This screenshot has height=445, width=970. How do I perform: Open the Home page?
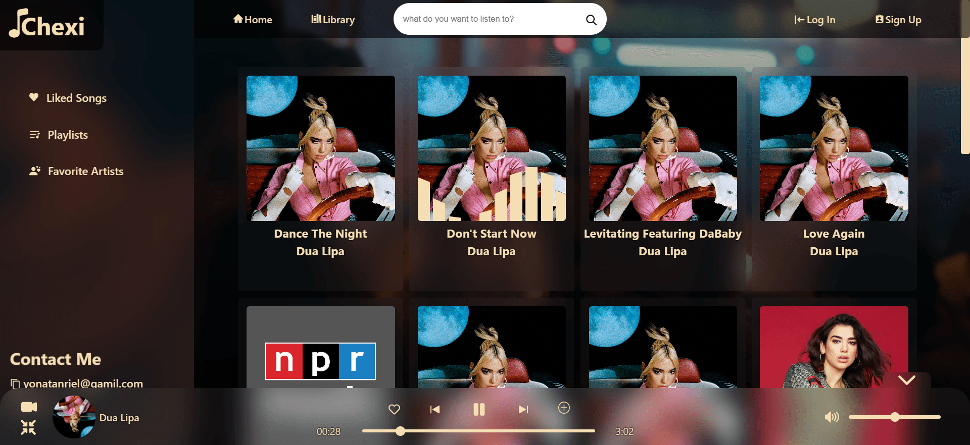pyautogui.click(x=253, y=20)
